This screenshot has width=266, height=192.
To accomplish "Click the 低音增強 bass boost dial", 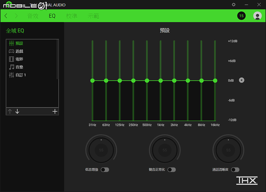I will click(101, 150).
